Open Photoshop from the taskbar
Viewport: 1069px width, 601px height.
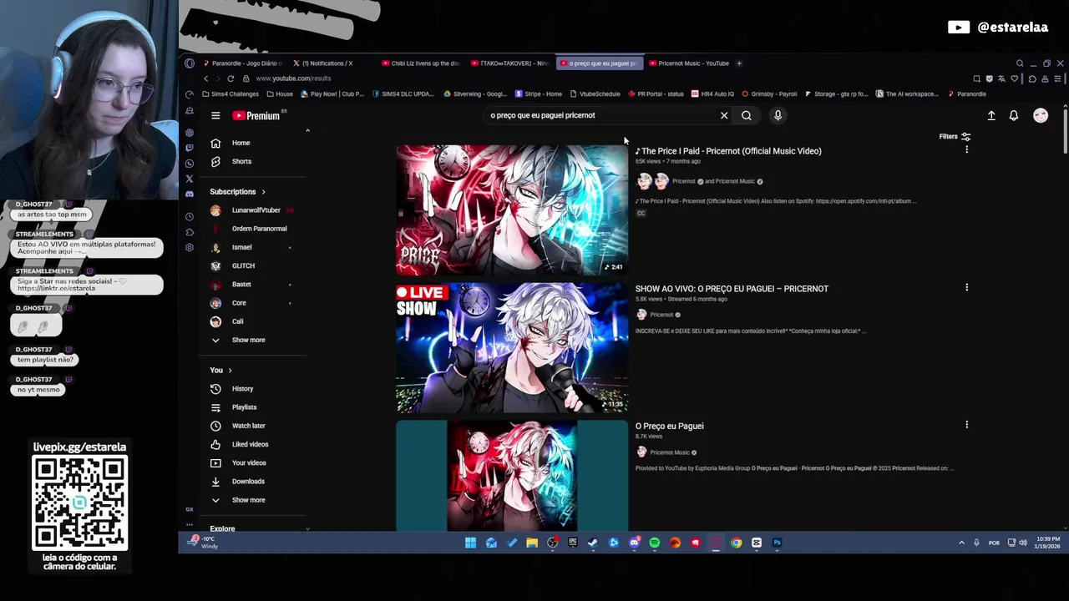777,543
